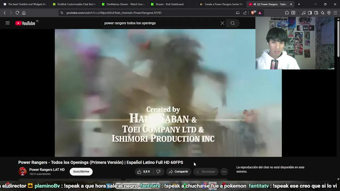The height and width of the screenshot is (191, 340).
Task: Click the Compartir share button
Action: click(x=178, y=172)
